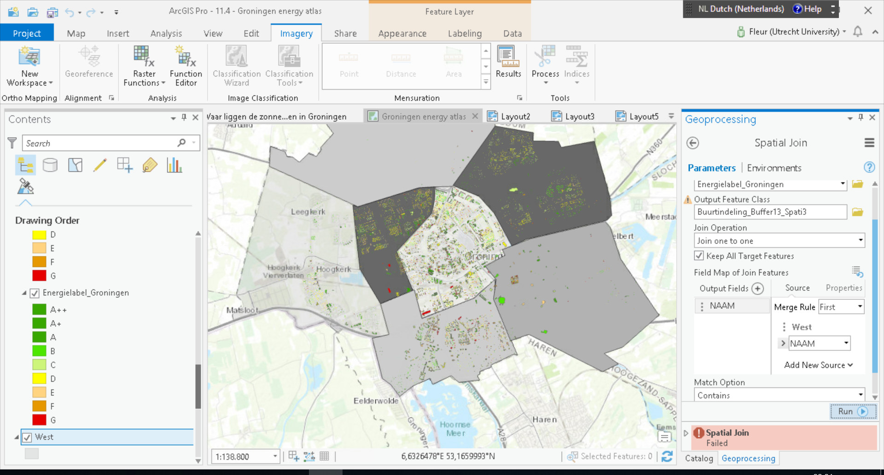884x475 pixels.
Task: Browse folder icon beside Energielabel_Groningen join features
Action: (x=857, y=184)
